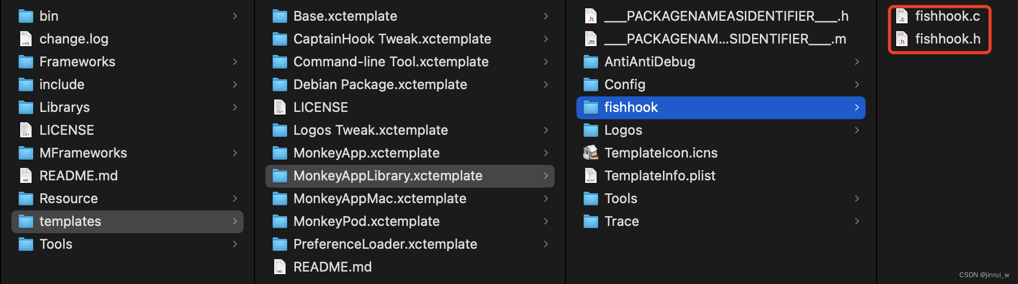Click the TemplateInfo.plist file icon

(591, 176)
